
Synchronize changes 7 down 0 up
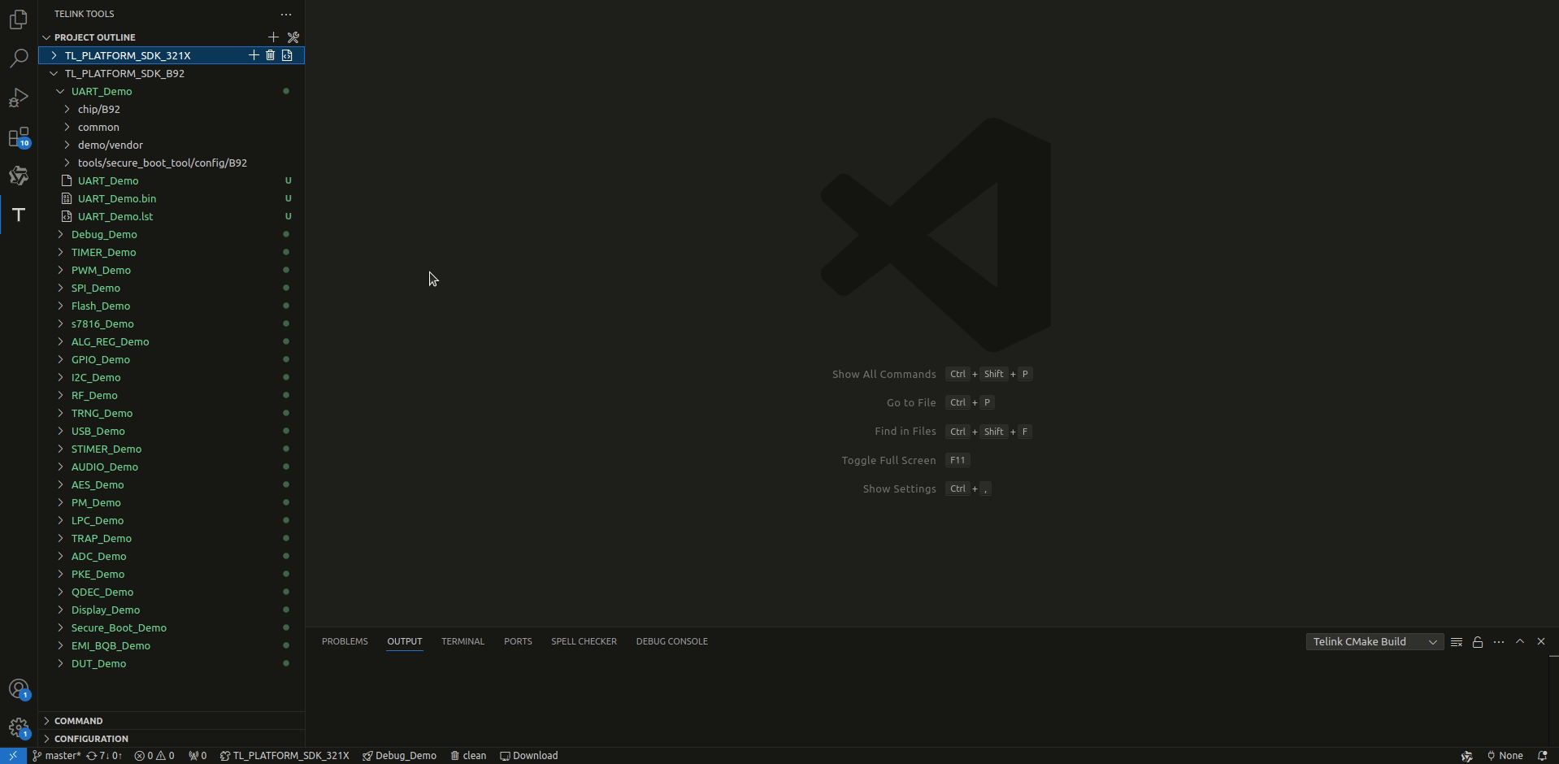pos(104,756)
